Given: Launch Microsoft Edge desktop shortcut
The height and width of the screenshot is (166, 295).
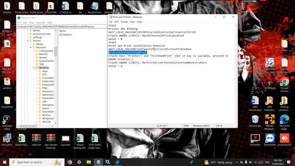Looking at the screenshot, I should (x=284, y=122).
